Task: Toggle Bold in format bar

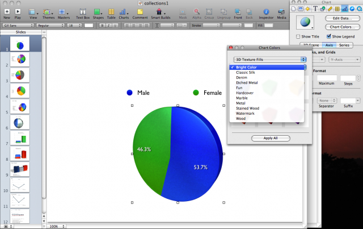Action: tap(102, 26)
